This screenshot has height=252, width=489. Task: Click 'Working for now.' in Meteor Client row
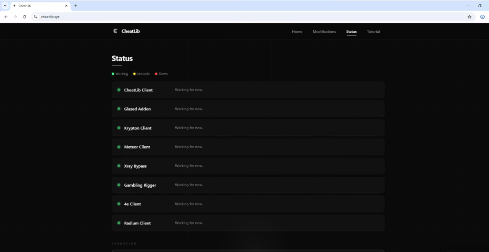coord(189,147)
